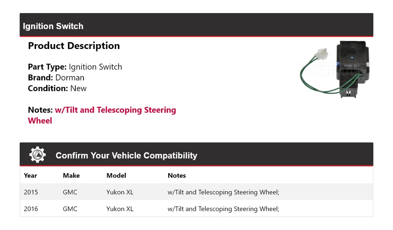Click the Model column header
Screen dimensions: 393x230
pyautogui.click(x=116, y=176)
